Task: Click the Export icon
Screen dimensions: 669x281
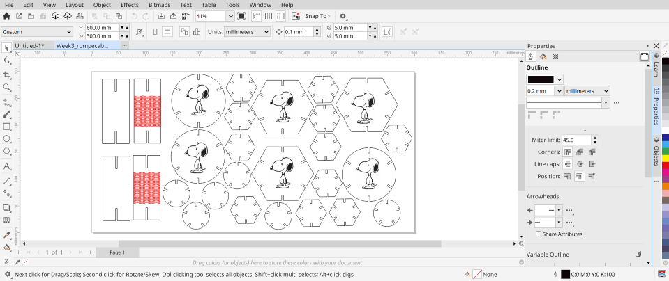Action: [x=173, y=16]
